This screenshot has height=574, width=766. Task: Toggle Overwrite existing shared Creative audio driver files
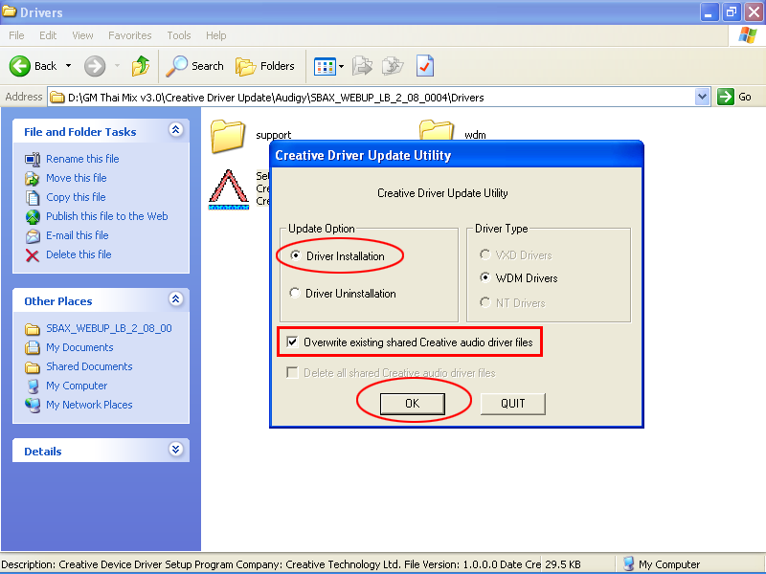[x=292, y=342]
